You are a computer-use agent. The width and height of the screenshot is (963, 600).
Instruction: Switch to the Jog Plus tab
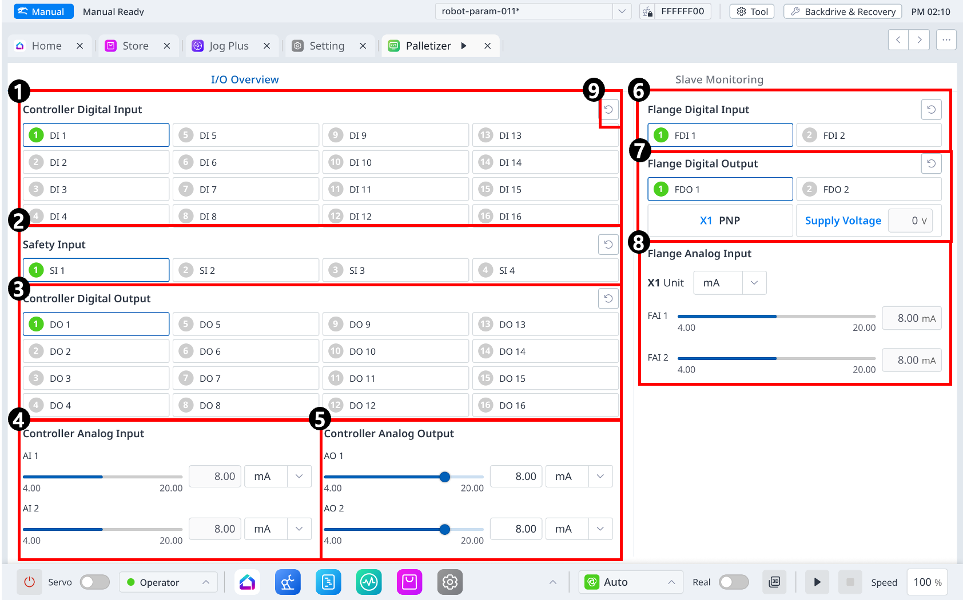click(x=228, y=46)
